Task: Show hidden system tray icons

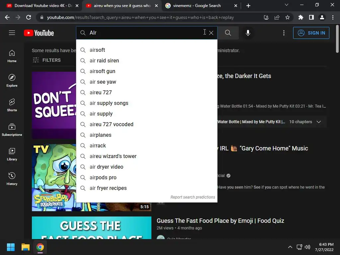Action: coord(290,247)
